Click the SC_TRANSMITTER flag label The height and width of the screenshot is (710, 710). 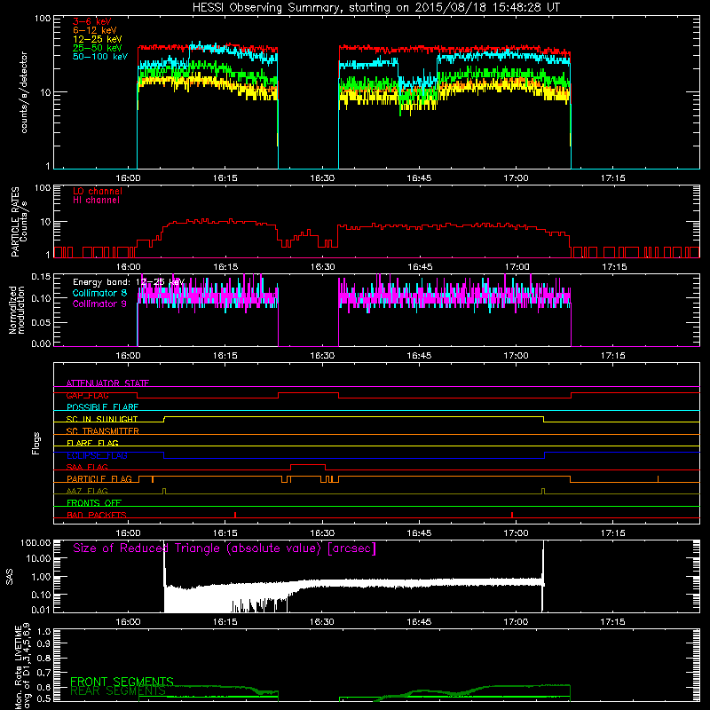coord(102,430)
